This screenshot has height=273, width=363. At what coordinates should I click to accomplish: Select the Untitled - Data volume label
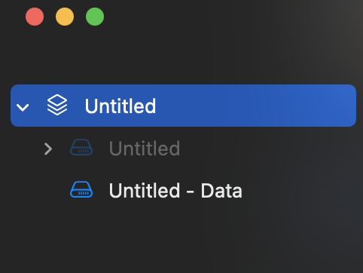[175, 190]
